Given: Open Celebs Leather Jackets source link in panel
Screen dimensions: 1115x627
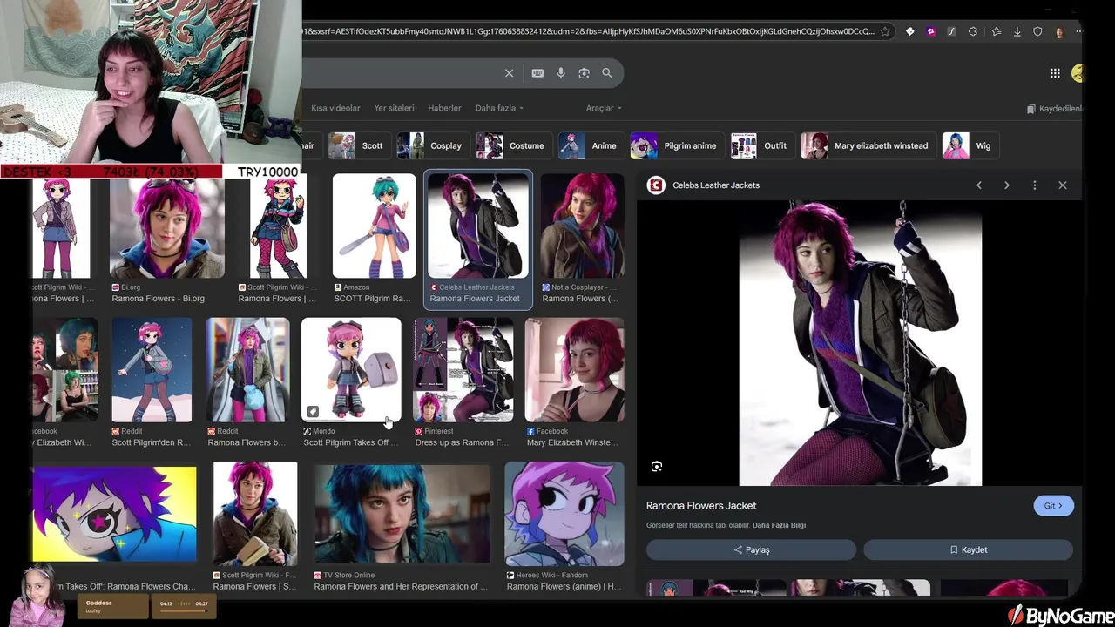Looking at the screenshot, I should 716,185.
